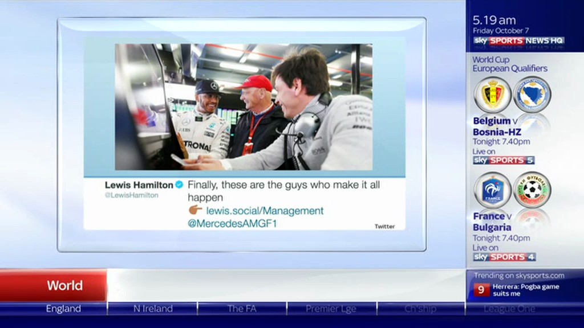The image size is (584, 328).
Task: Click the pointing hand emoji in tweet
Action: 195,210
